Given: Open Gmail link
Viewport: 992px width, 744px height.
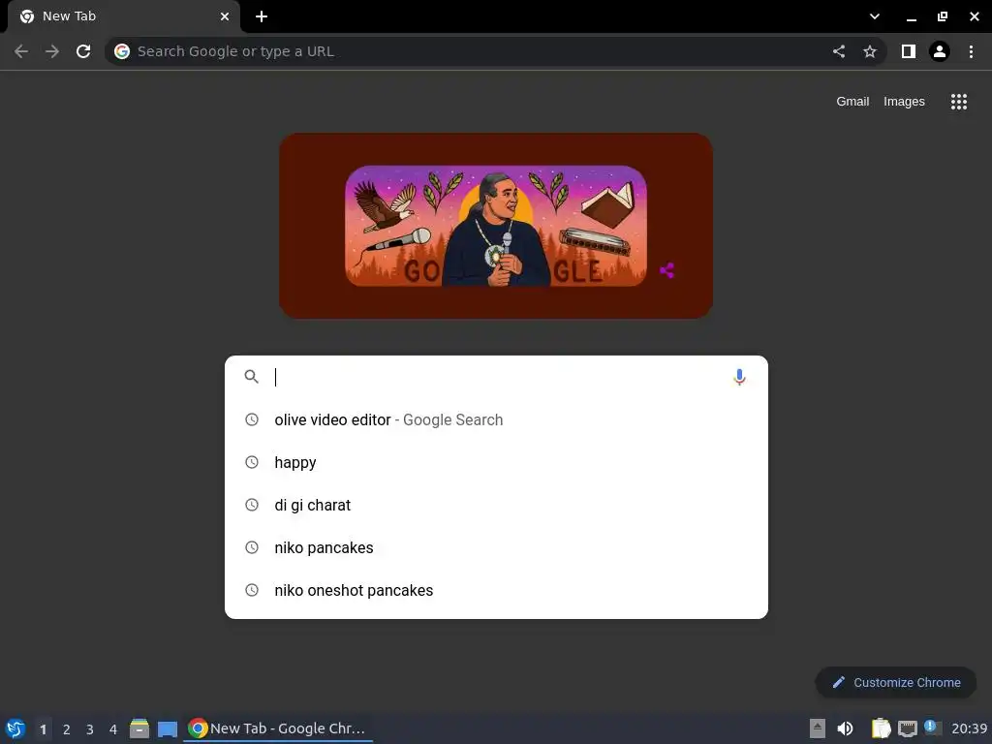Looking at the screenshot, I should click(x=852, y=101).
